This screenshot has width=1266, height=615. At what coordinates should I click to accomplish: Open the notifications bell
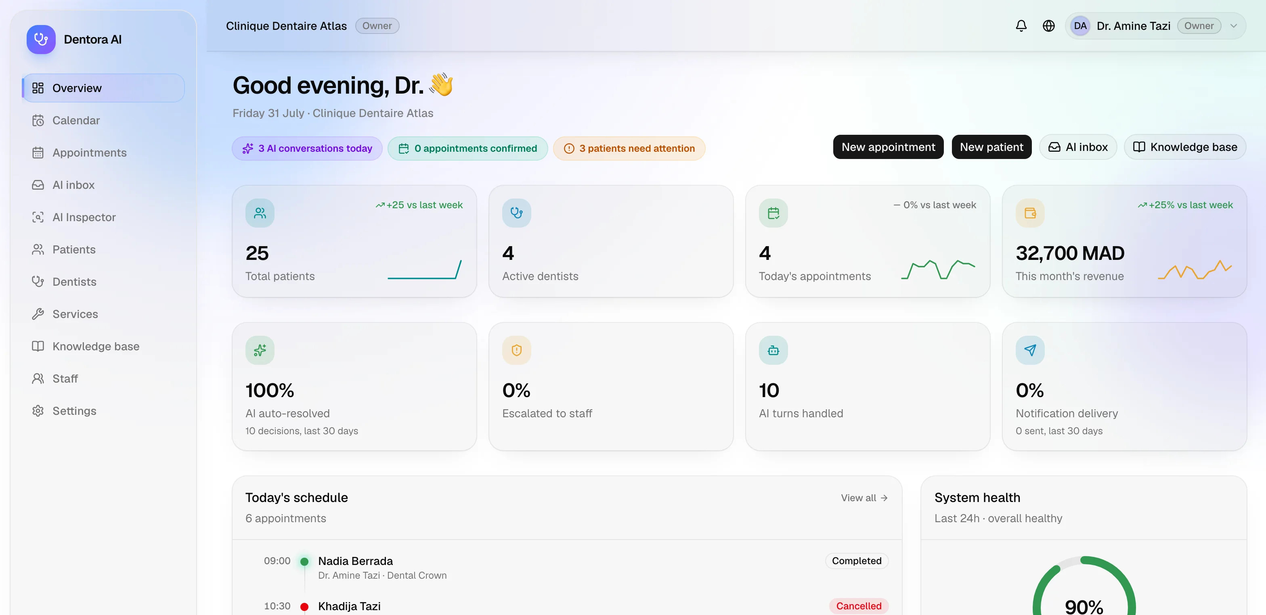pyautogui.click(x=1021, y=25)
